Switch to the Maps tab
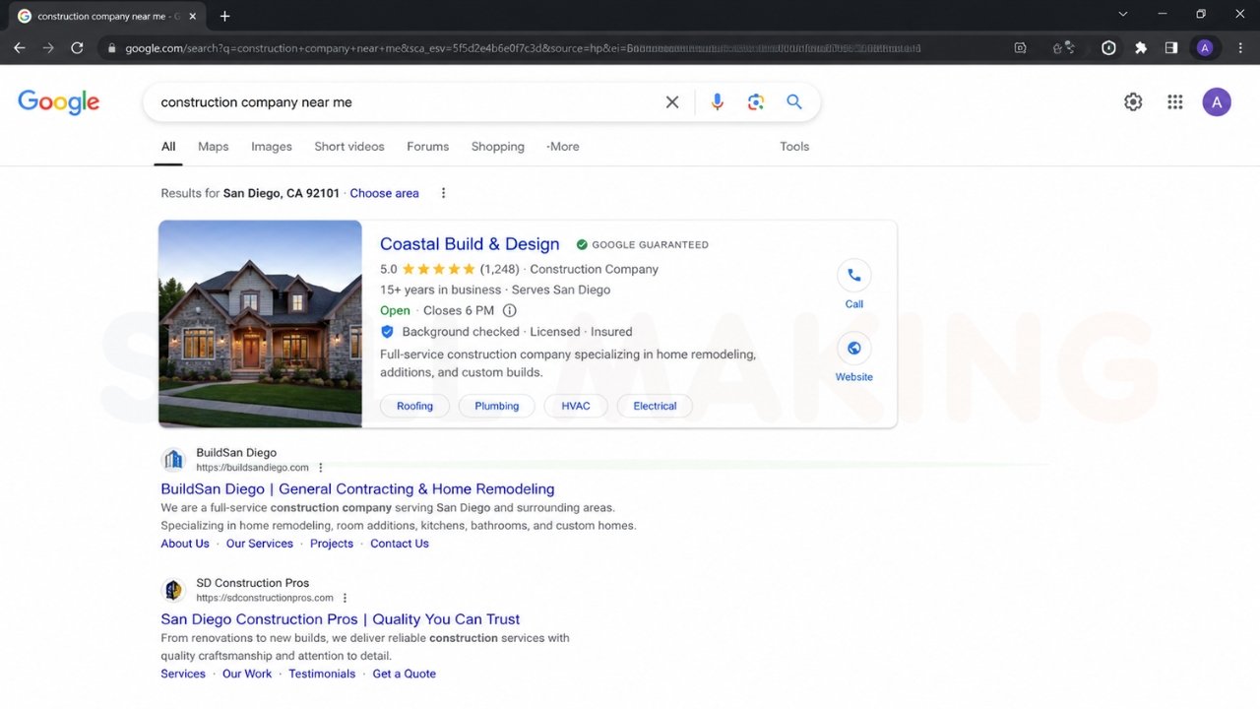 213,147
